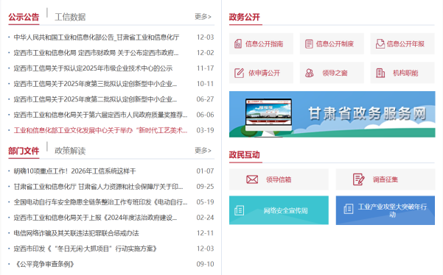Click the 政务公开 section heading
The height and width of the screenshot is (275, 443).
(245, 17)
